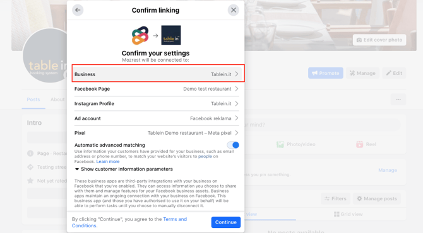Open the Business Tablein.it row chevron
This screenshot has height=233, width=423.
tap(237, 74)
